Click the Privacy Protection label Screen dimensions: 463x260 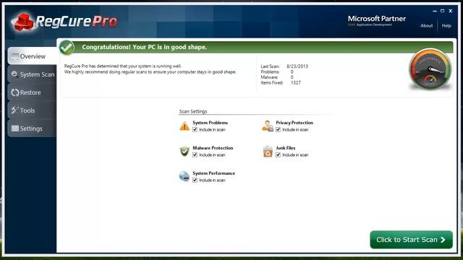point(294,123)
